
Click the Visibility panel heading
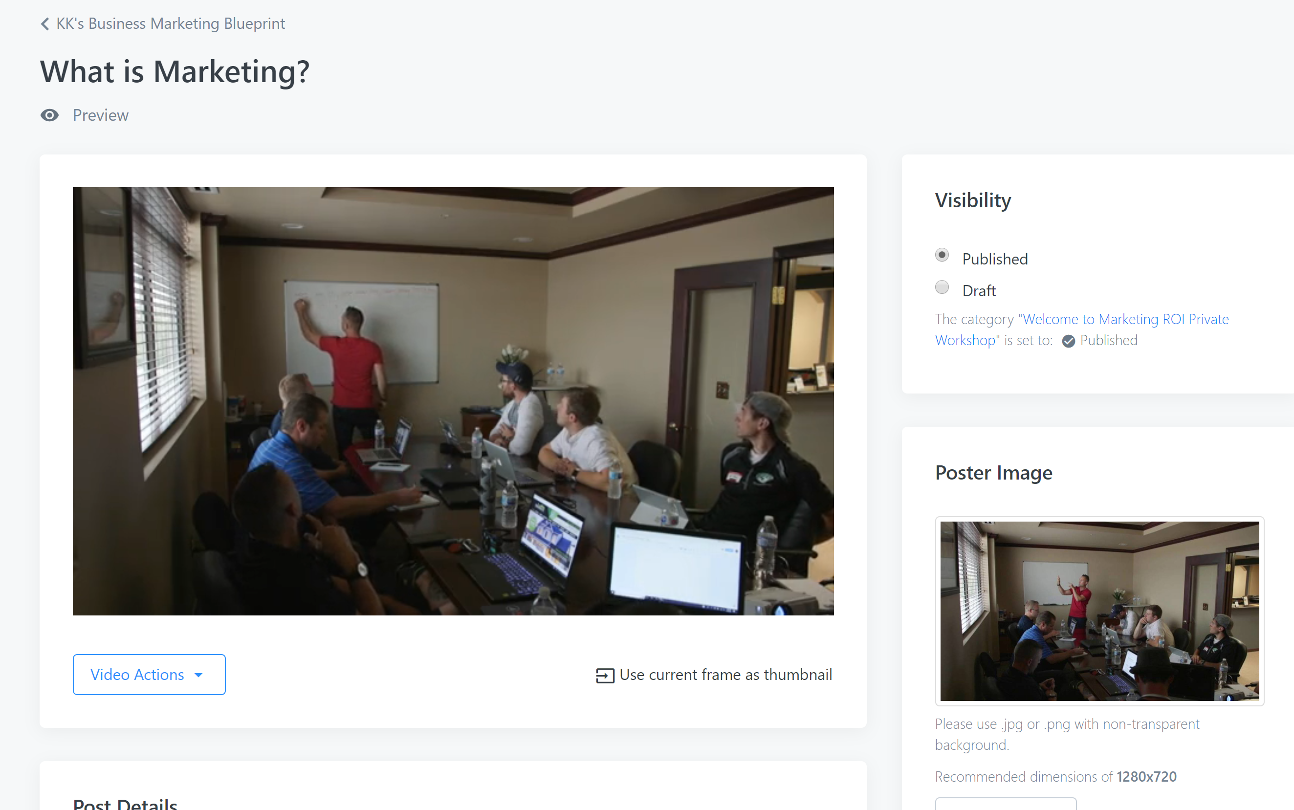point(973,200)
